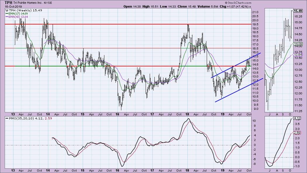The image size is (307, 173).
Task: Click the 15.25 label on the zoom panel axis
Action: tap(298, 17)
